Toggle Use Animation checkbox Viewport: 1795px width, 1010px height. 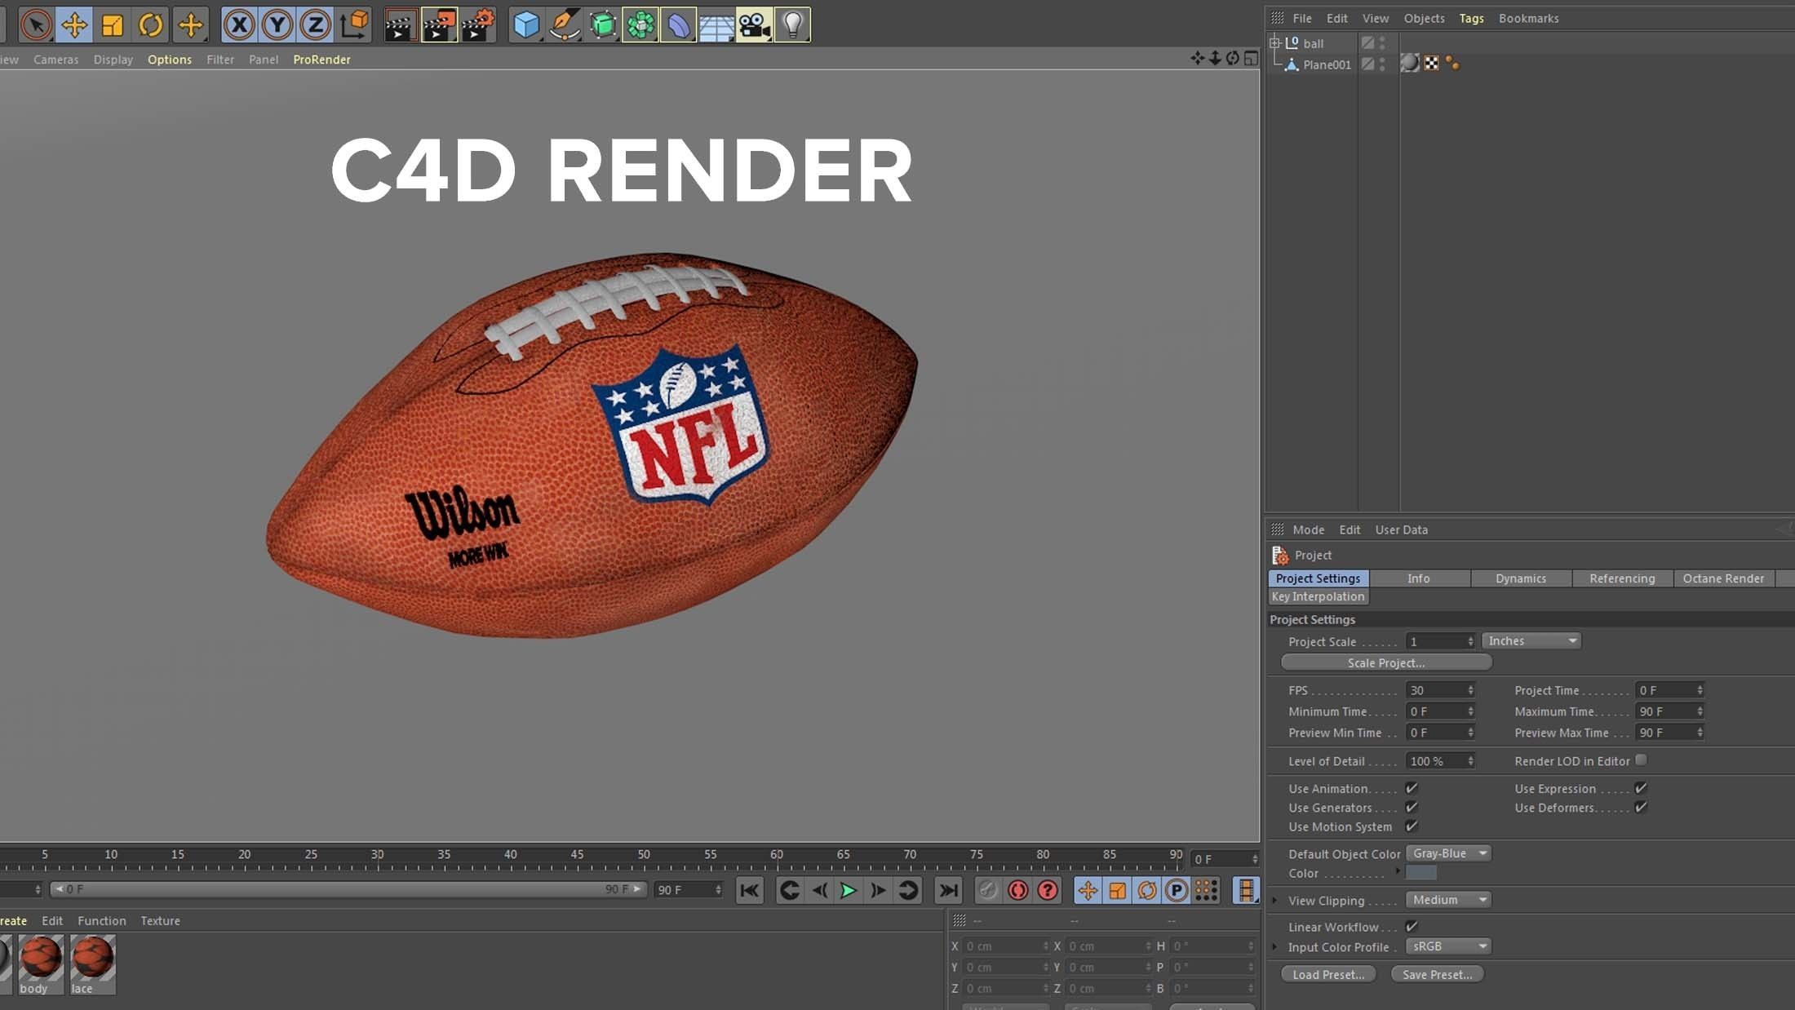(x=1412, y=788)
